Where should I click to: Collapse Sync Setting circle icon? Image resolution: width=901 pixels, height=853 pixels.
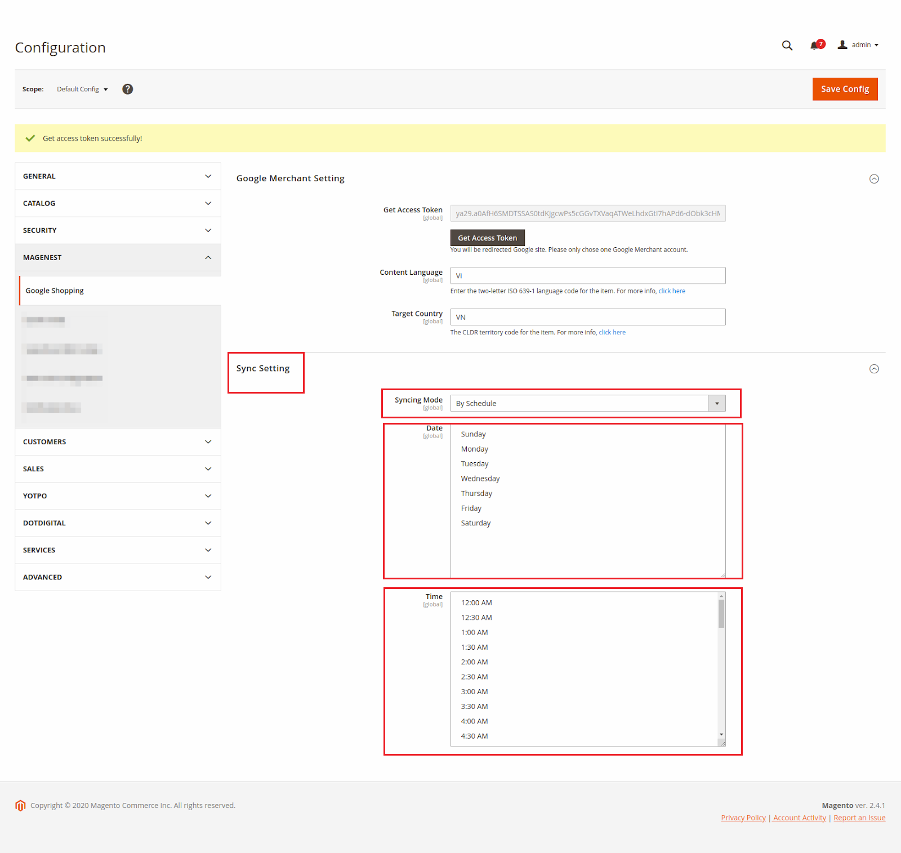[874, 369]
